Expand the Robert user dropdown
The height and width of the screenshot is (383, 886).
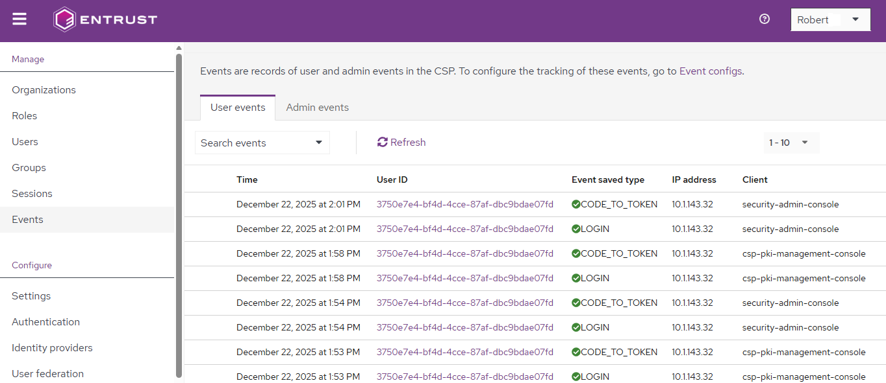coord(855,19)
